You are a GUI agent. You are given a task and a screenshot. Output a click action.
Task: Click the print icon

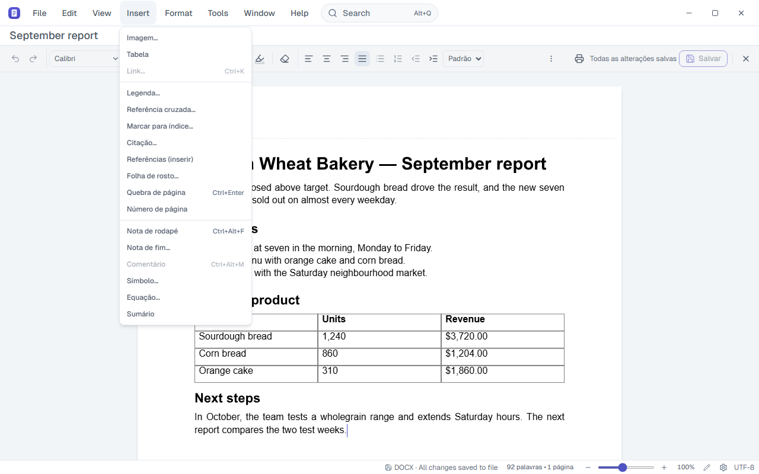[x=579, y=59]
